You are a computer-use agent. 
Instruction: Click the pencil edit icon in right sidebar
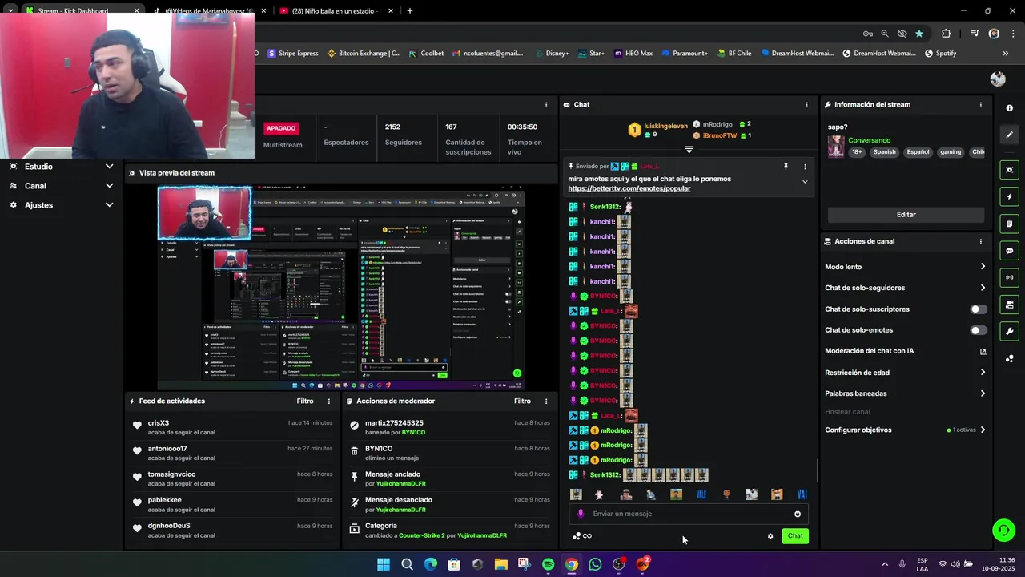coord(1009,135)
